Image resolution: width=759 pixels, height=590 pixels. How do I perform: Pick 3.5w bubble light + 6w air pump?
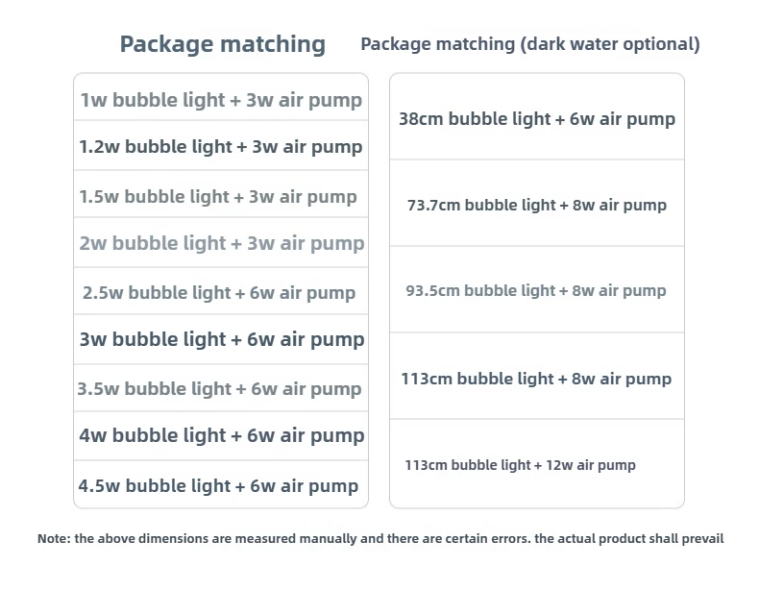coord(221,388)
